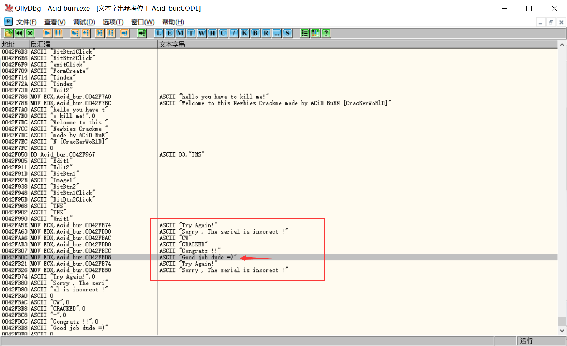Open Breakpoints window with B button
The width and height of the screenshot is (567, 346).
255,33
